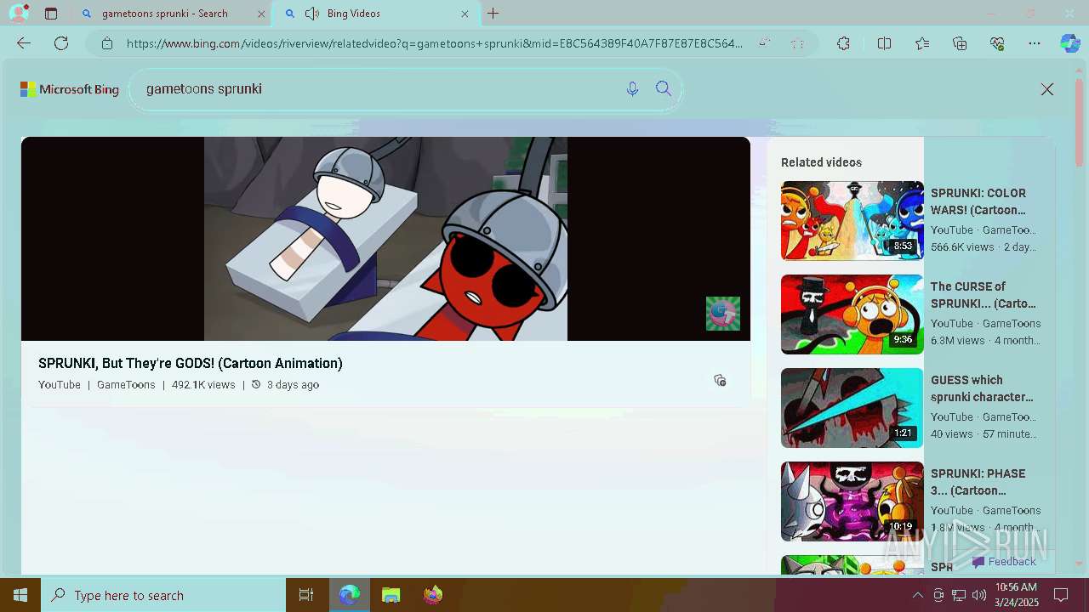The width and height of the screenshot is (1089, 612).
Task: Open Task View on taskbar
Action: (x=306, y=595)
